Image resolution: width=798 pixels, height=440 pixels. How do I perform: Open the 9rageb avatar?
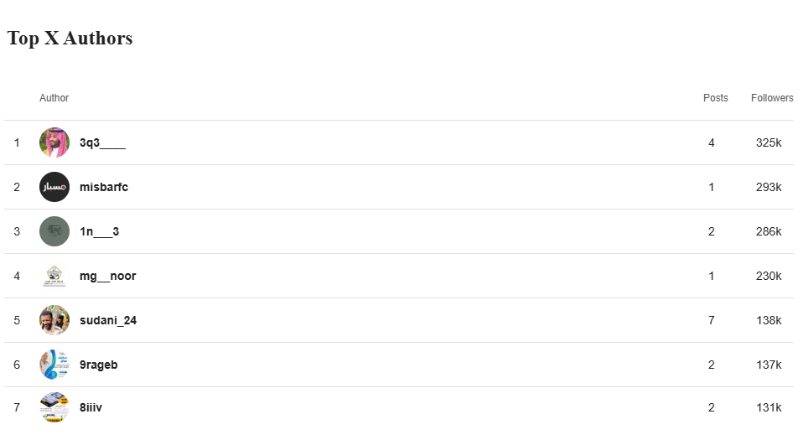coord(54,365)
